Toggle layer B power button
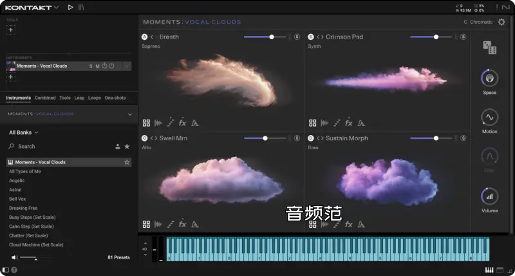Screen dimensions: 515x276 [x=311, y=37]
